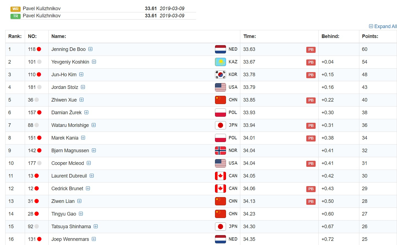The width and height of the screenshot is (397, 245).
Task: Click the grey lane dot for number 181
Action: pos(39,87)
